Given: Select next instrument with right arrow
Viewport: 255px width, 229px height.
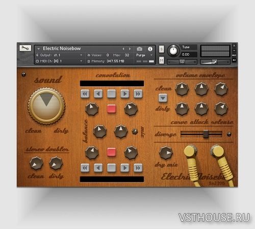Looking at the screenshot, I should [x=130, y=49].
